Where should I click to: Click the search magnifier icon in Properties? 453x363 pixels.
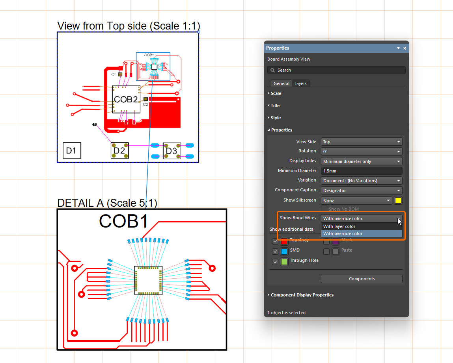pos(272,70)
